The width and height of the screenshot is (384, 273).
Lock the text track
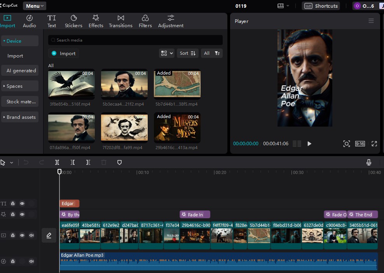click(13, 203)
